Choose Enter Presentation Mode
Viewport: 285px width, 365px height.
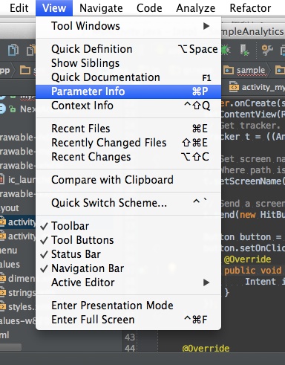[x=128, y=306]
